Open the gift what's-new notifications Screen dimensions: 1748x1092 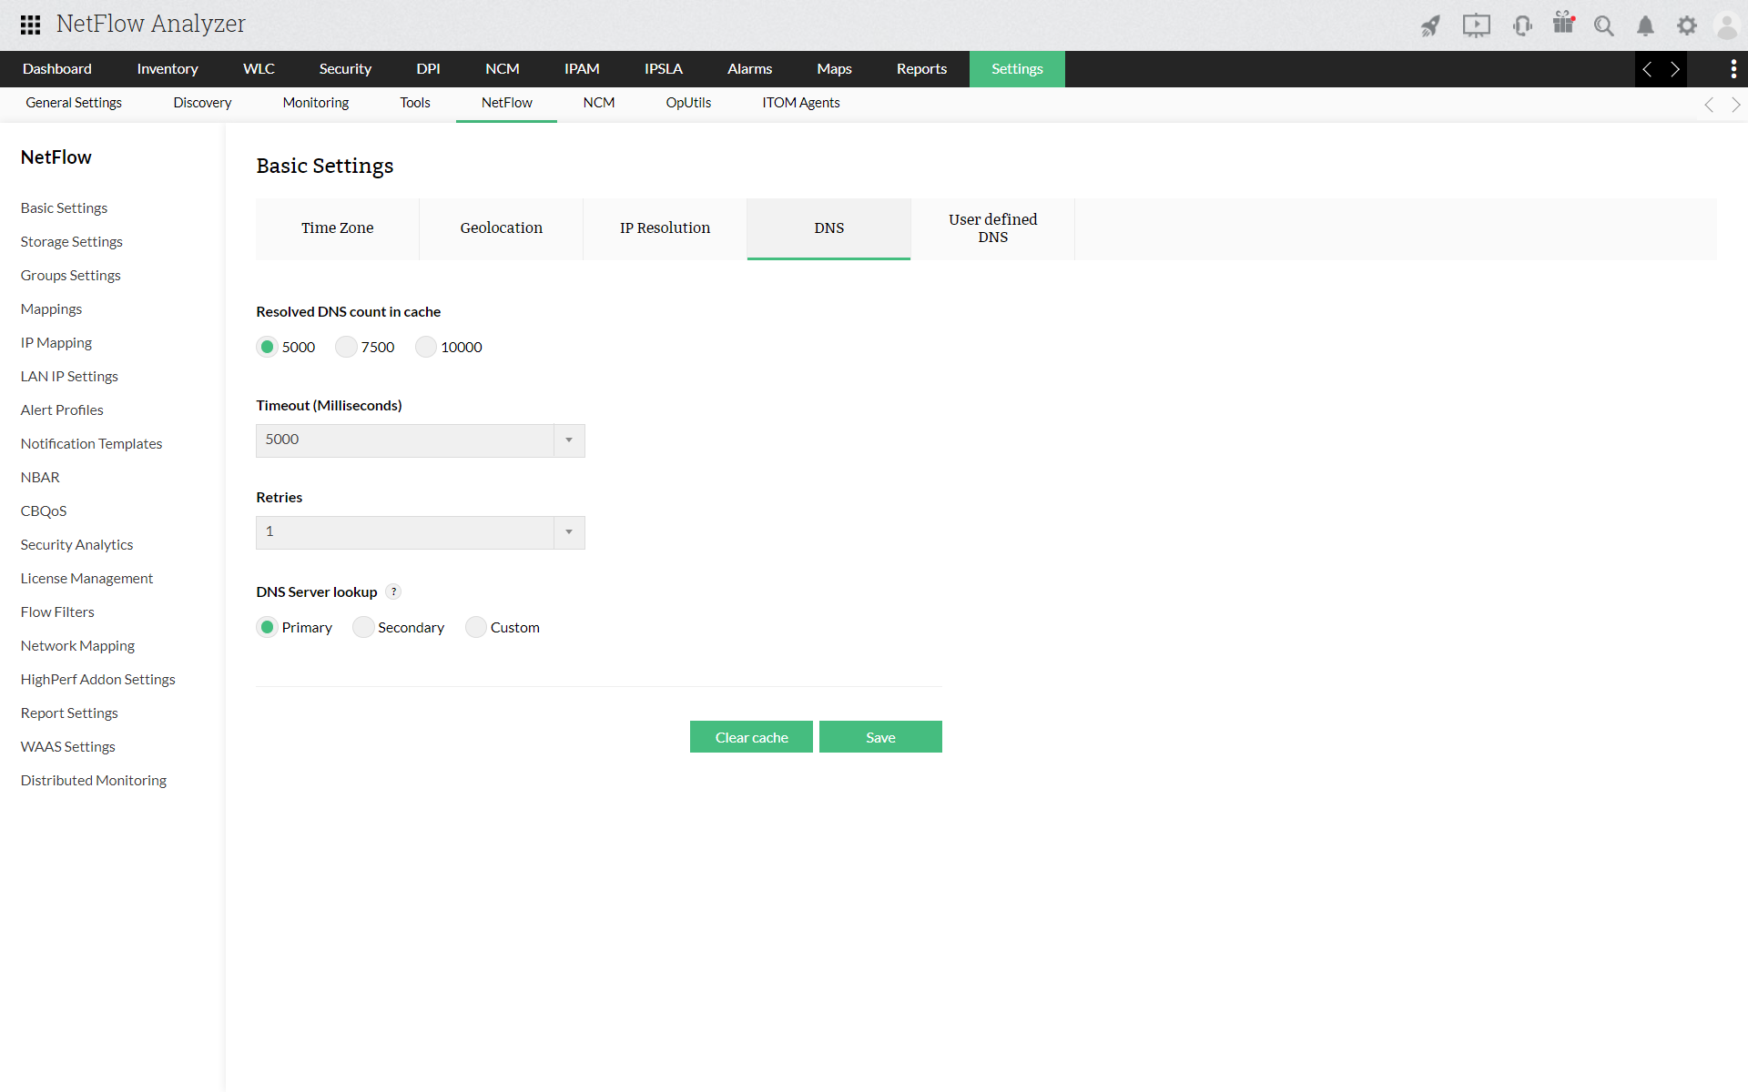click(x=1564, y=25)
